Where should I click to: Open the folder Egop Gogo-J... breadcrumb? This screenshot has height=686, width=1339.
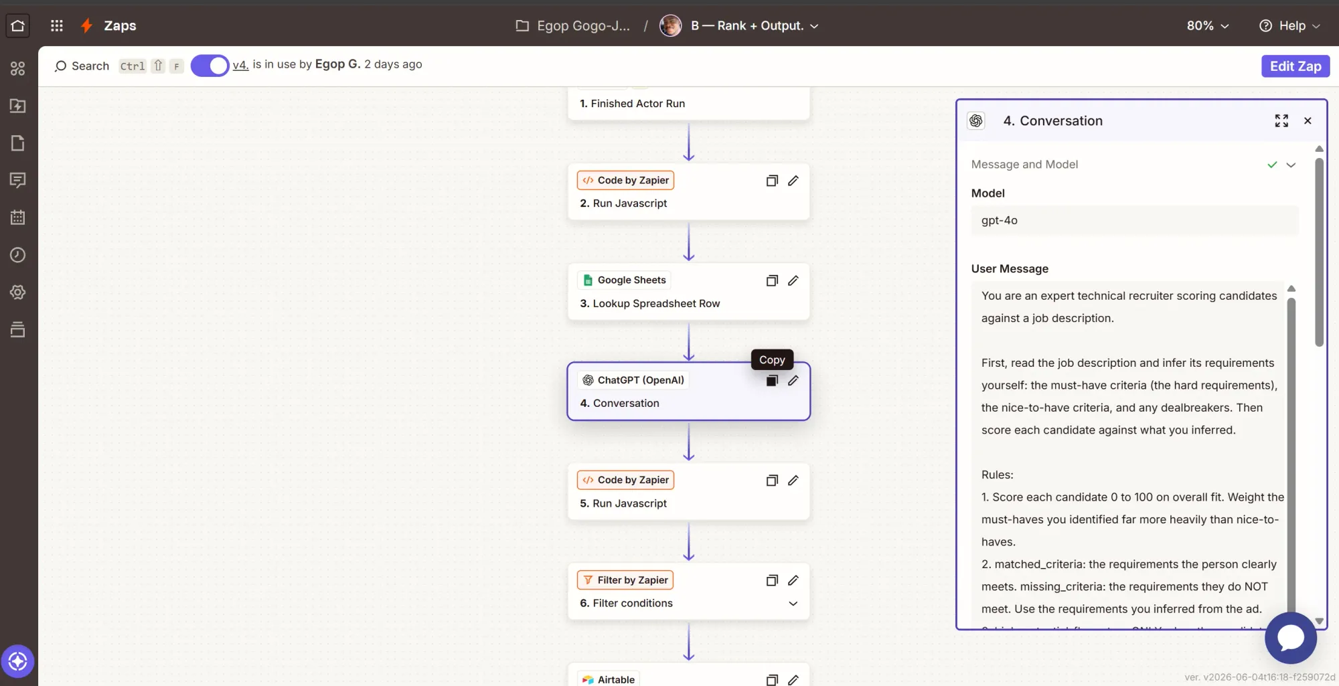click(x=573, y=25)
